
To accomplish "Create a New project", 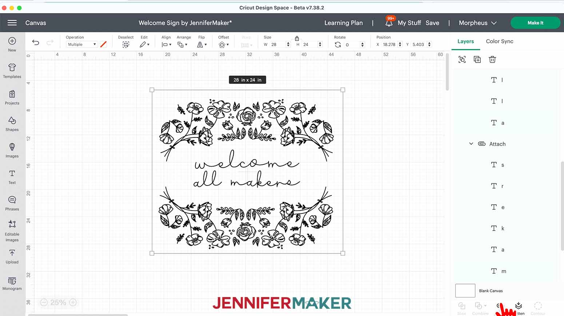I will click(12, 44).
